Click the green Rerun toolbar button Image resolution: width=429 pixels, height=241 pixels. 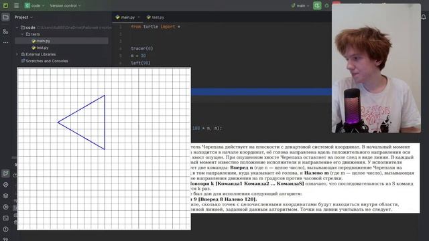tap(317, 5)
